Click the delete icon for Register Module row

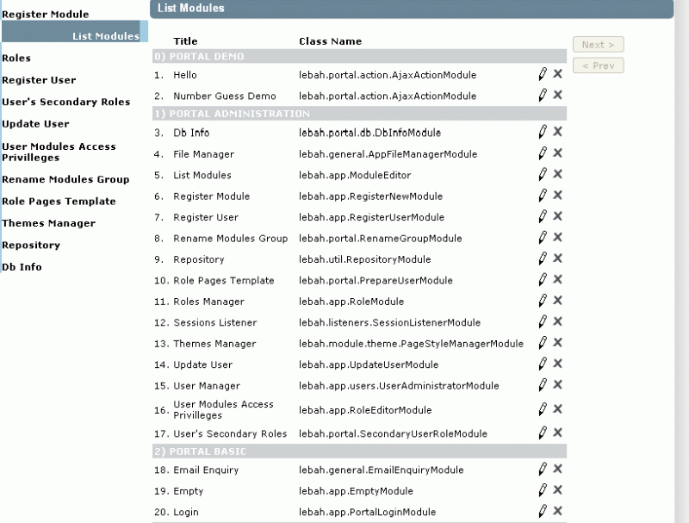(556, 196)
